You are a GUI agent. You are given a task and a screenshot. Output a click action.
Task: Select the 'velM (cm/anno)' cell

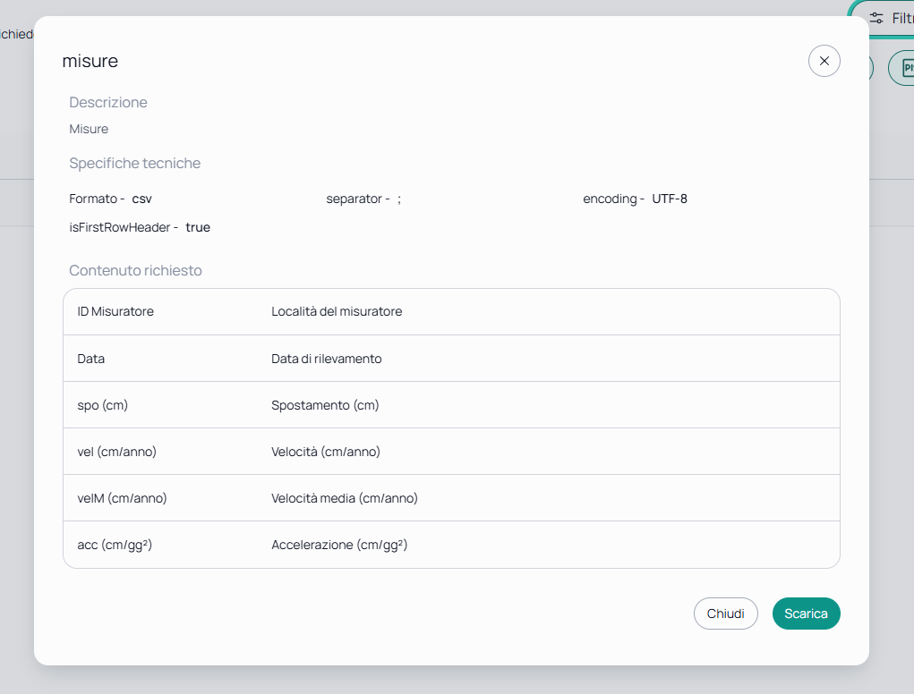[122, 498]
